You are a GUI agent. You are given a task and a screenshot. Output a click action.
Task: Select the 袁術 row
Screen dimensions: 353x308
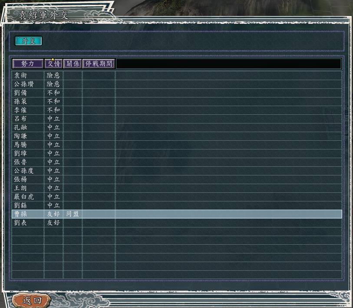tap(177, 75)
